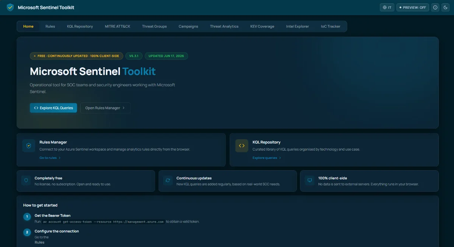This screenshot has width=454, height=247.
Task: Click the Rules Manager shield card icon
Action: point(29,146)
